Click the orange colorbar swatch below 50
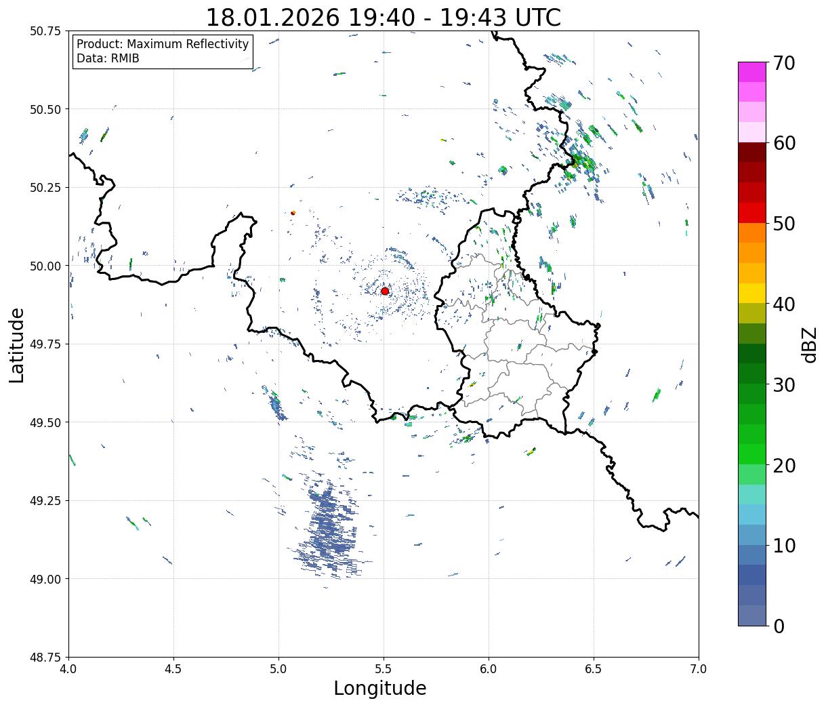 click(x=752, y=233)
